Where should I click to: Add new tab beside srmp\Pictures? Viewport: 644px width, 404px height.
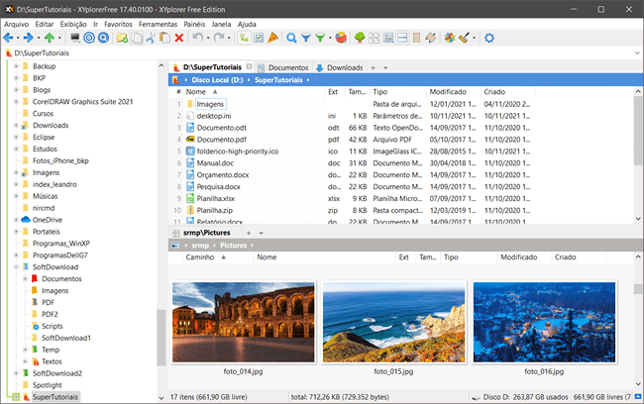[249, 234]
